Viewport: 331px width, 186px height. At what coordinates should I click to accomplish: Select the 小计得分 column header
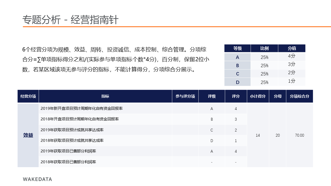pos(258,96)
